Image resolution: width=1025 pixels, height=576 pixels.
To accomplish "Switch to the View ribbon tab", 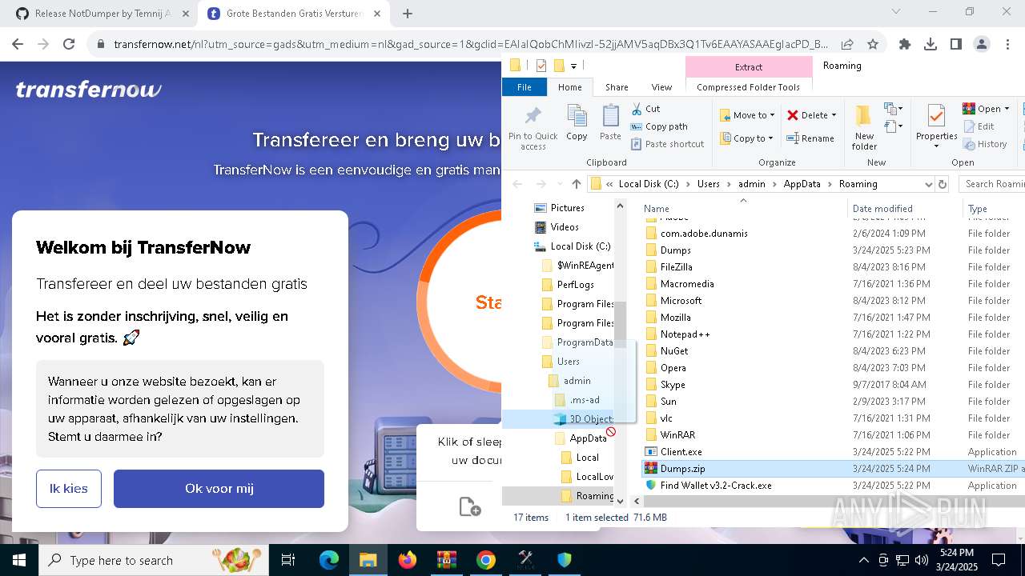I will pyautogui.click(x=661, y=87).
